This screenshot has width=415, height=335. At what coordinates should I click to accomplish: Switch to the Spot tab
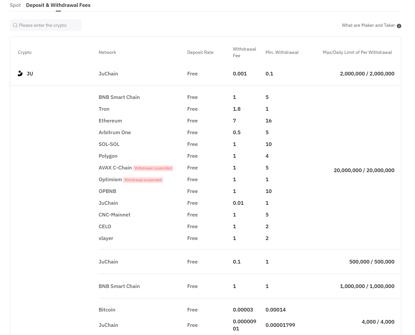pos(15,5)
